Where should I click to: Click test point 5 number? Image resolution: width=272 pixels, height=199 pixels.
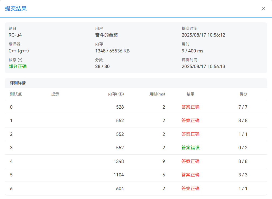pyautogui.click(x=11, y=175)
